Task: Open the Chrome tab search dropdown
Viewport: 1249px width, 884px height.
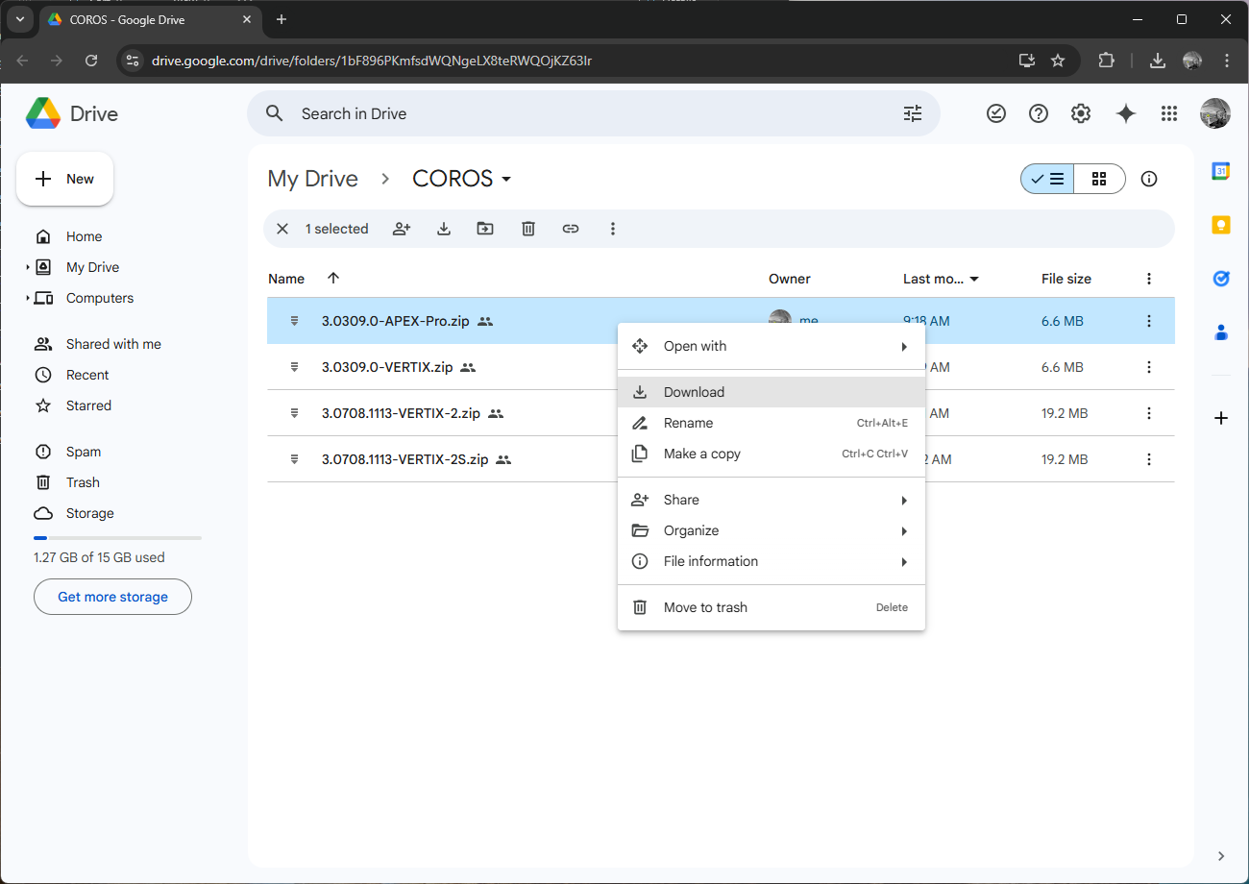Action: [20, 19]
